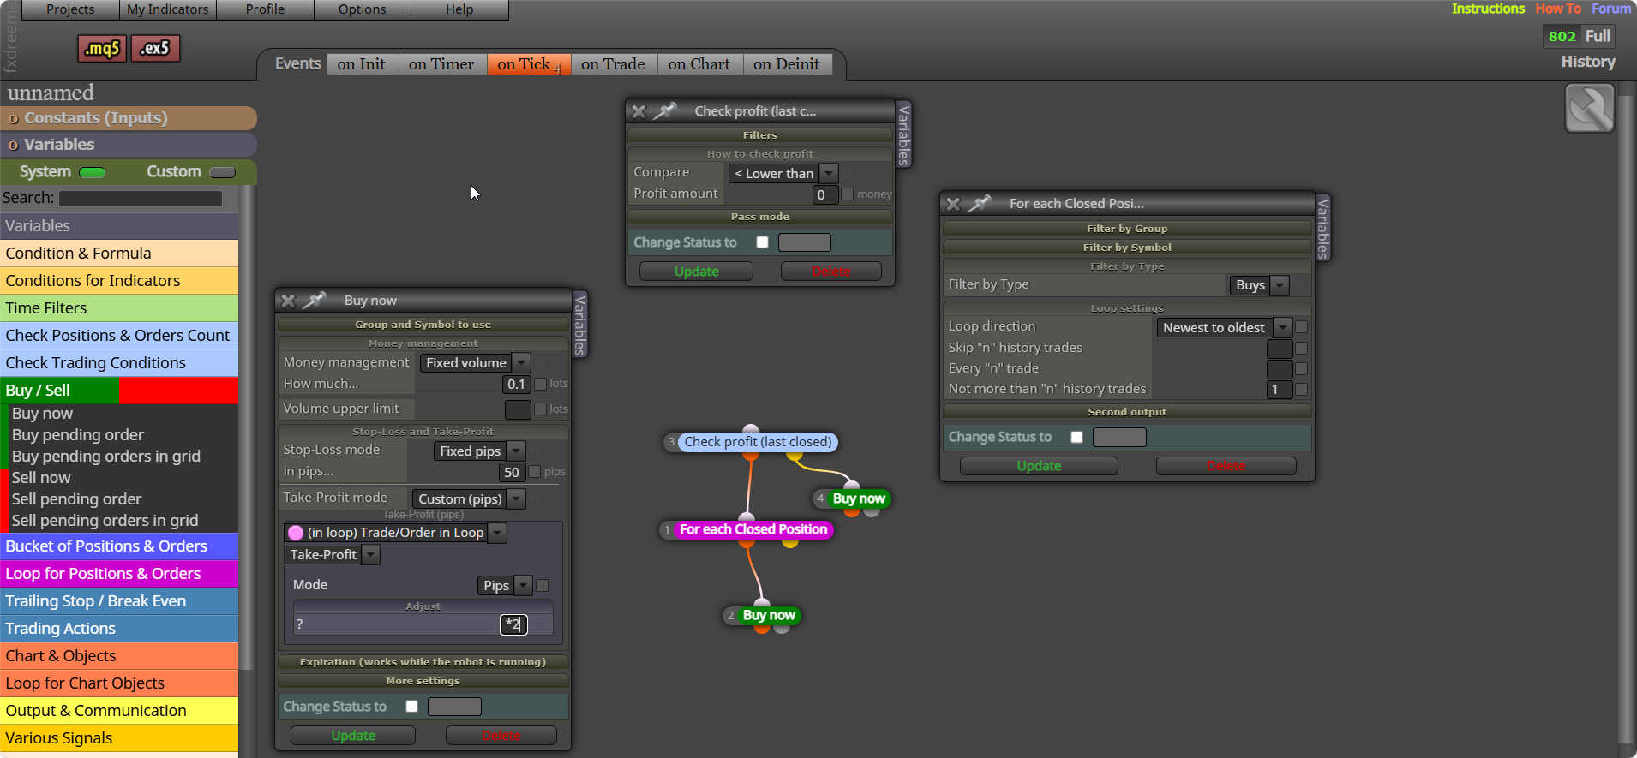Tick the lots checkbox beside How much
The width and height of the screenshot is (1637, 758).
(540, 384)
